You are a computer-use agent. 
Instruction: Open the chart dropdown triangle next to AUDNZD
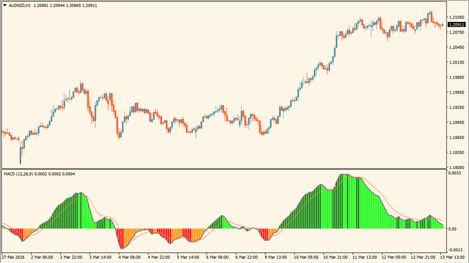click(5, 5)
